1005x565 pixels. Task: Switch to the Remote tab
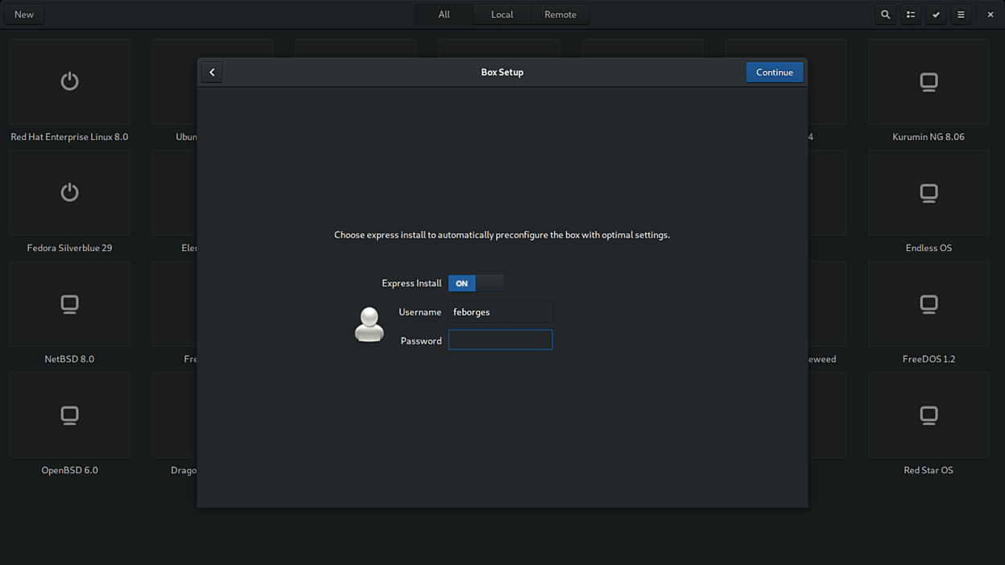pos(560,14)
